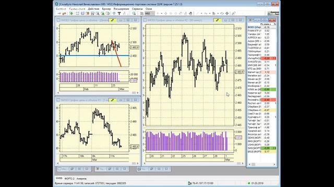Open the Система menu
The image size is (334, 187).
61,9
